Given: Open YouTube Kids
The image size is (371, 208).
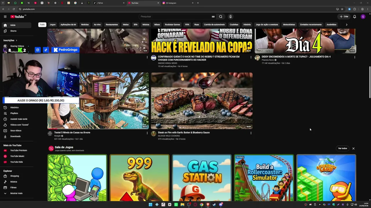Looking at the screenshot, I should 16,162.
